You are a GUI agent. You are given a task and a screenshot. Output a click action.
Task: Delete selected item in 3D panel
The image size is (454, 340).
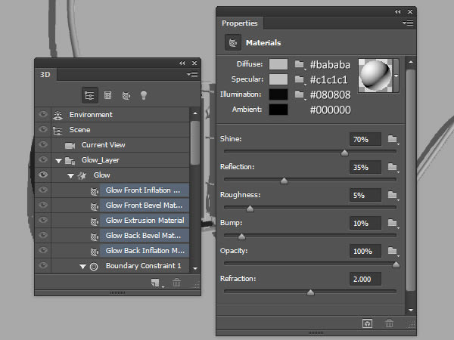pyautogui.click(x=176, y=282)
